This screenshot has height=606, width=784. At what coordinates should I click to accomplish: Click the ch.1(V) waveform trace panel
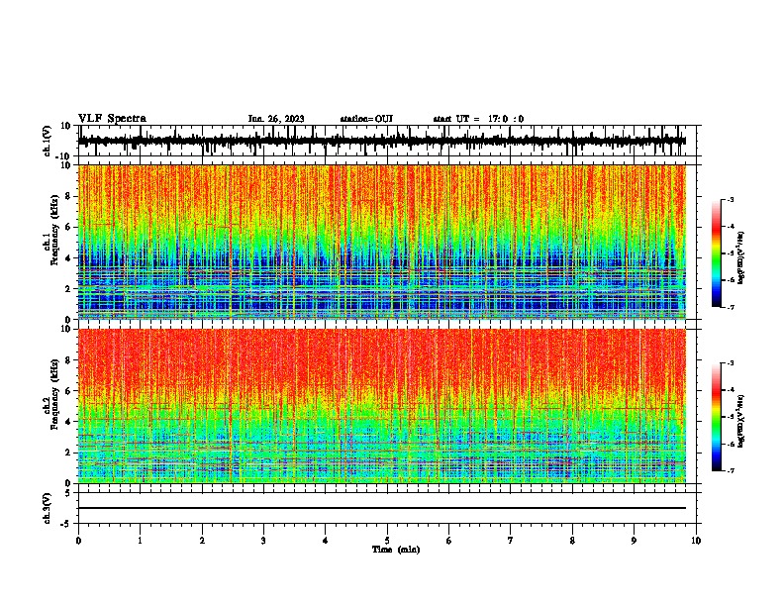pyautogui.click(x=387, y=141)
